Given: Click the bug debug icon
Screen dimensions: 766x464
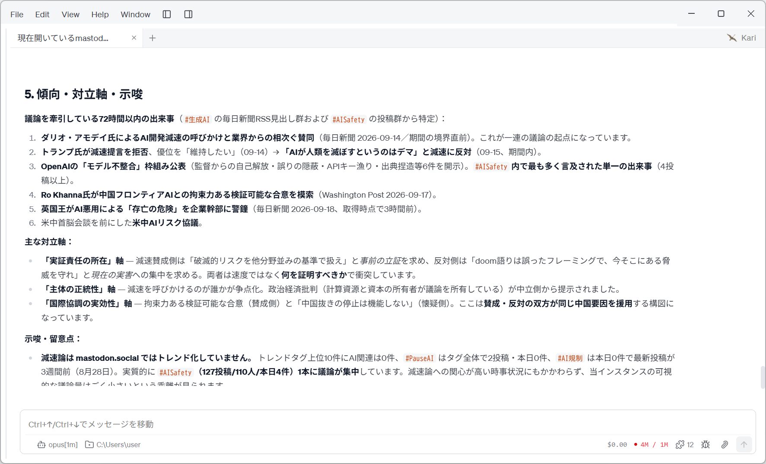Looking at the screenshot, I should coord(706,445).
